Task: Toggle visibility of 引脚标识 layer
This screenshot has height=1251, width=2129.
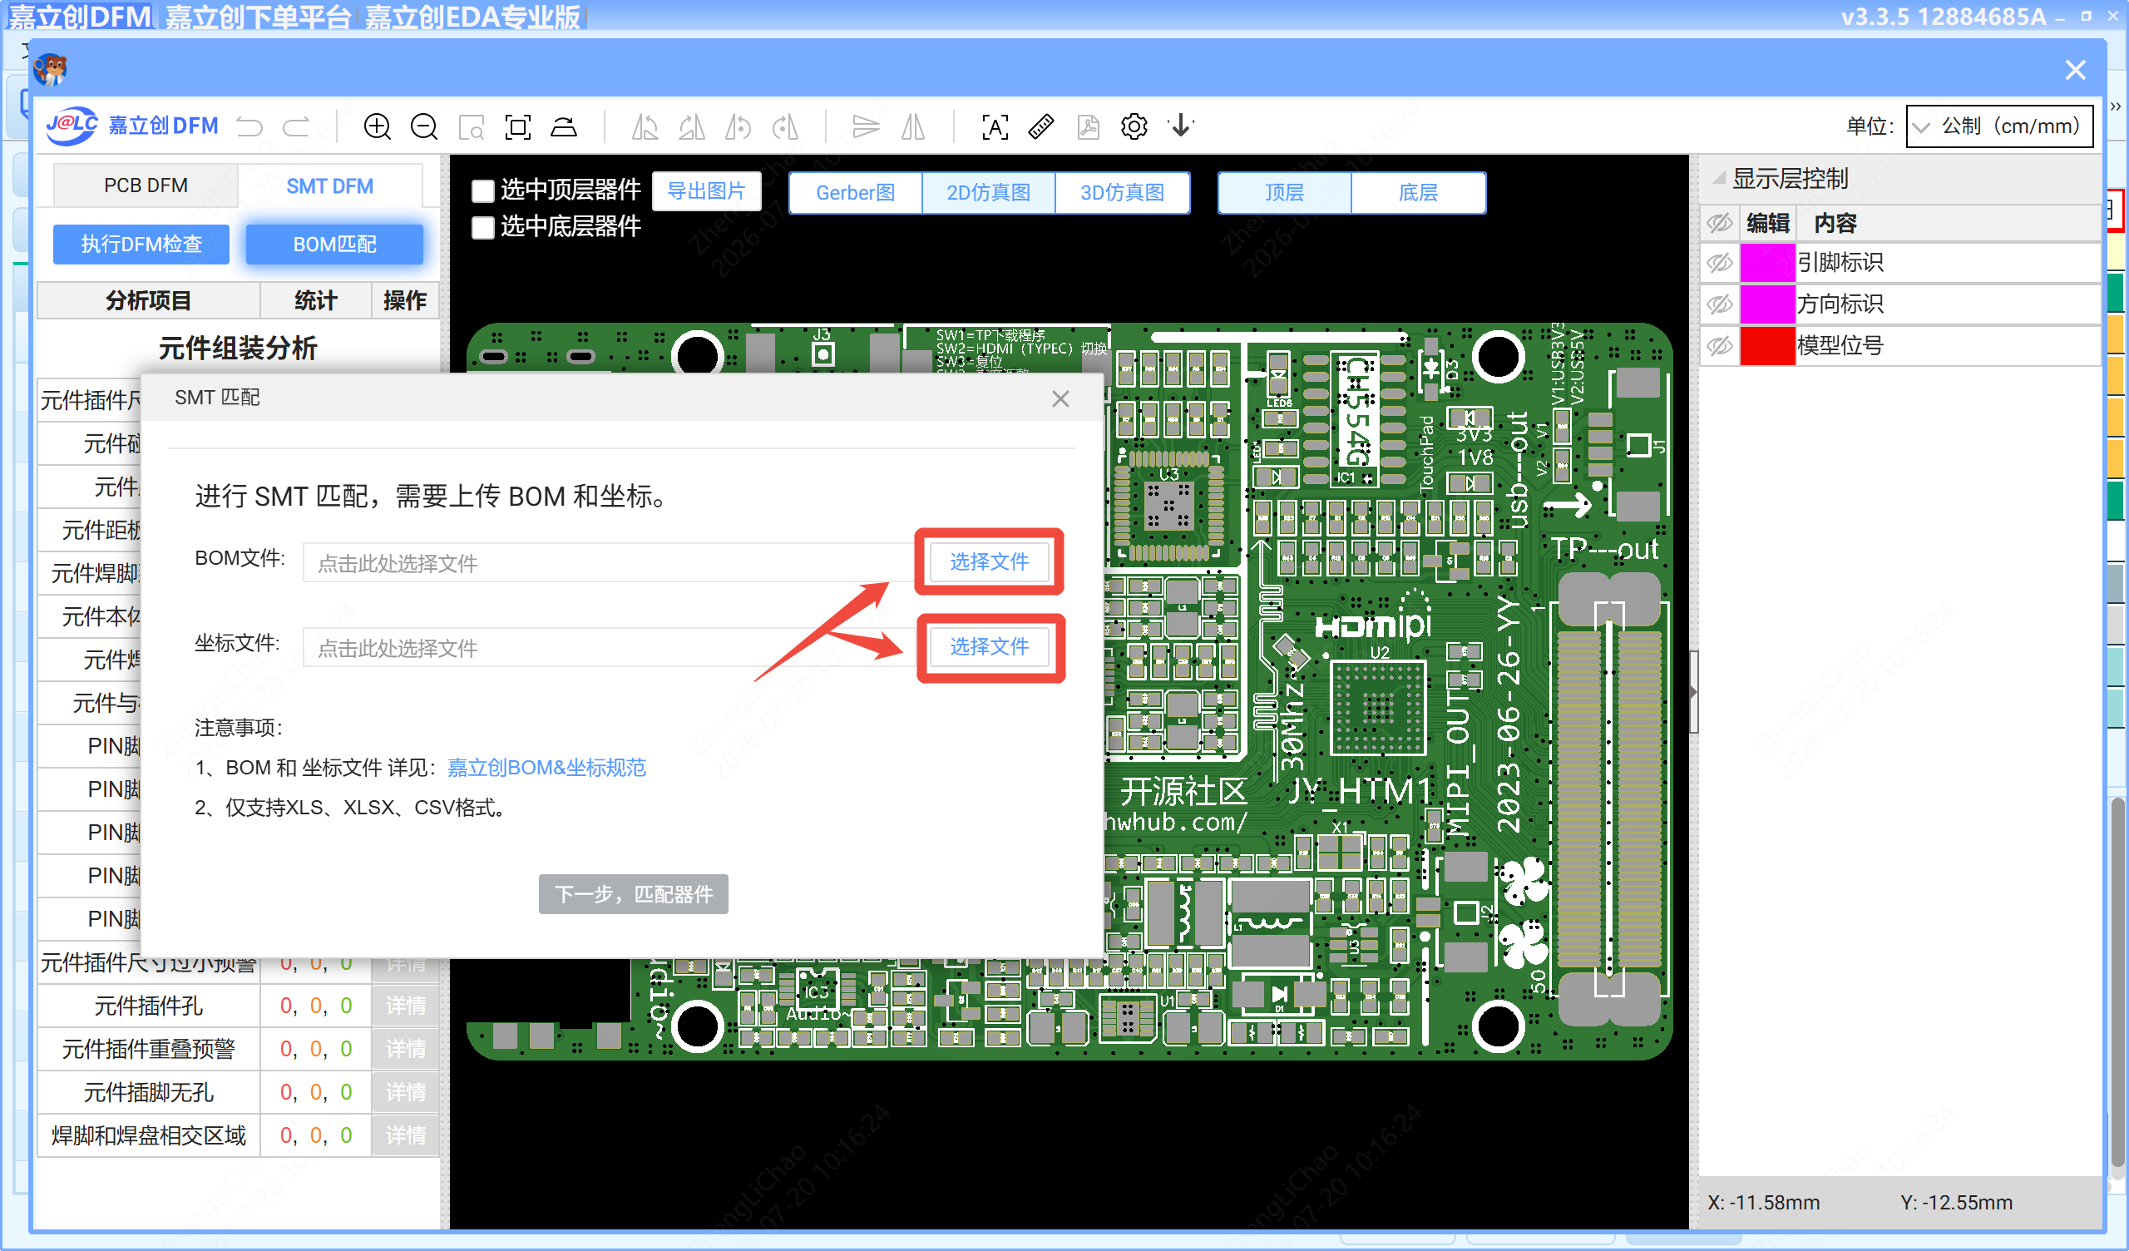Action: (x=1719, y=263)
